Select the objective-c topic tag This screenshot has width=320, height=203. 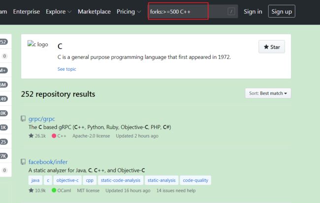pyautogui.click(x=67, y=180)
